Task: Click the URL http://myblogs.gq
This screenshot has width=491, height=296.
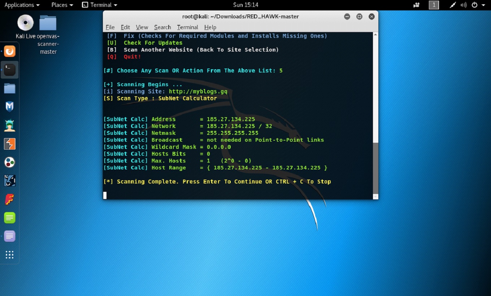Action: point(198,92)
